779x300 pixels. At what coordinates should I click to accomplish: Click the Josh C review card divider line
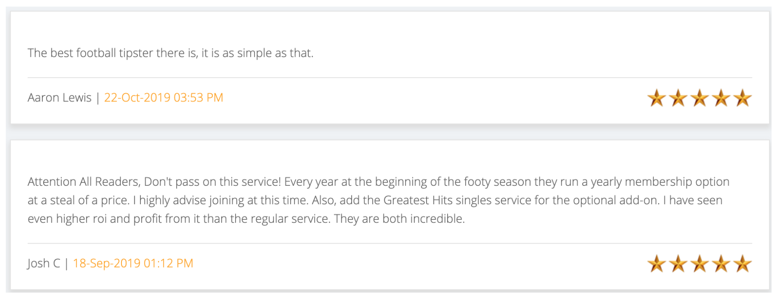[x=389, y=243]
